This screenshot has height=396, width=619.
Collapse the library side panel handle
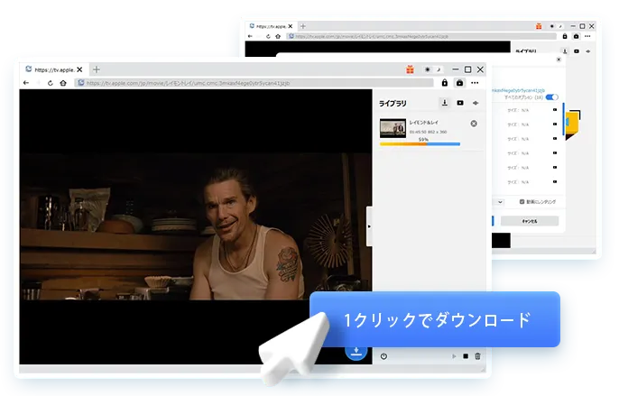369,226
